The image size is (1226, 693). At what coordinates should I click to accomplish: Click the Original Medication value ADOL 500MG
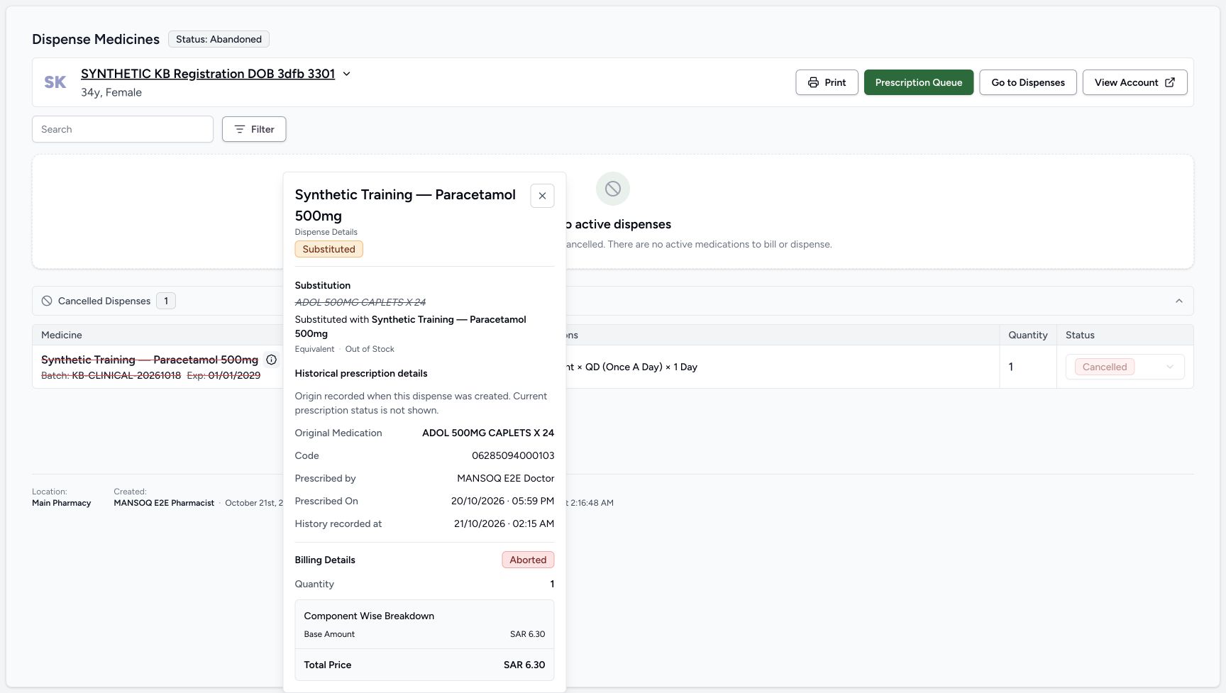[x=488, y=433]
